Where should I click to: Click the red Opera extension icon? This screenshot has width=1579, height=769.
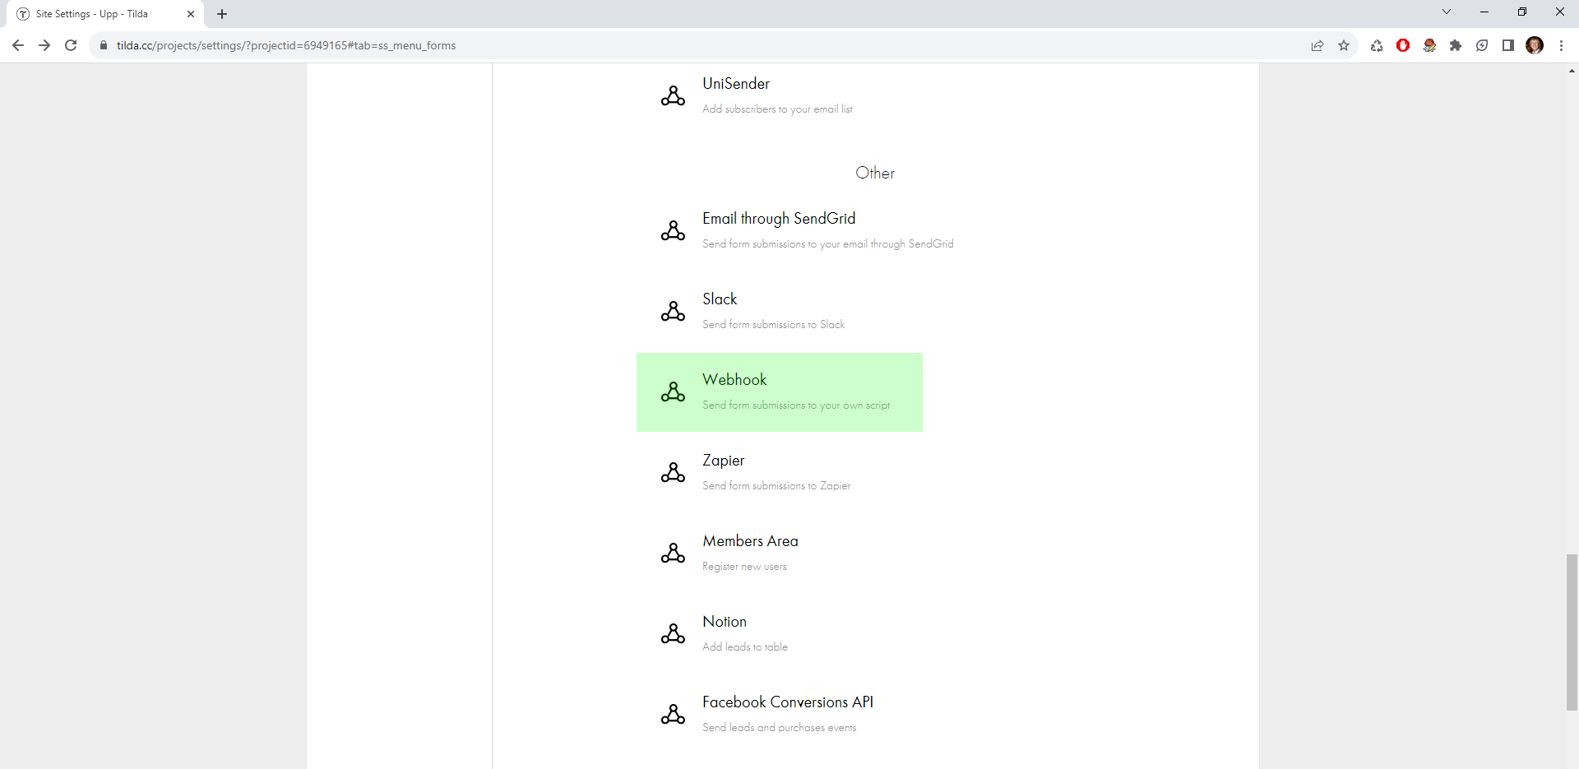[1403, 45]
